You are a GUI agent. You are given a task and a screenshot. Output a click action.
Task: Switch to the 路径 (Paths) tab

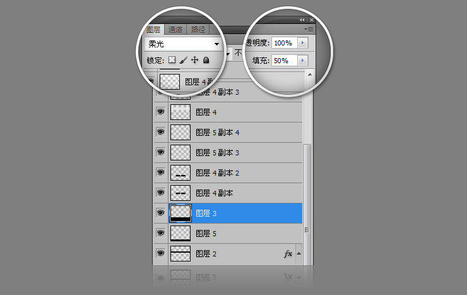pos(198,29)
